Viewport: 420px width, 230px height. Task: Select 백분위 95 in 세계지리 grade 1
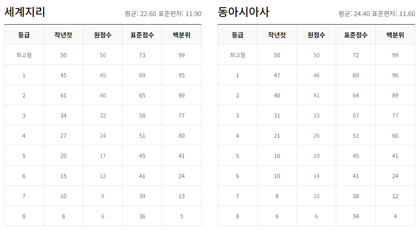182,75
